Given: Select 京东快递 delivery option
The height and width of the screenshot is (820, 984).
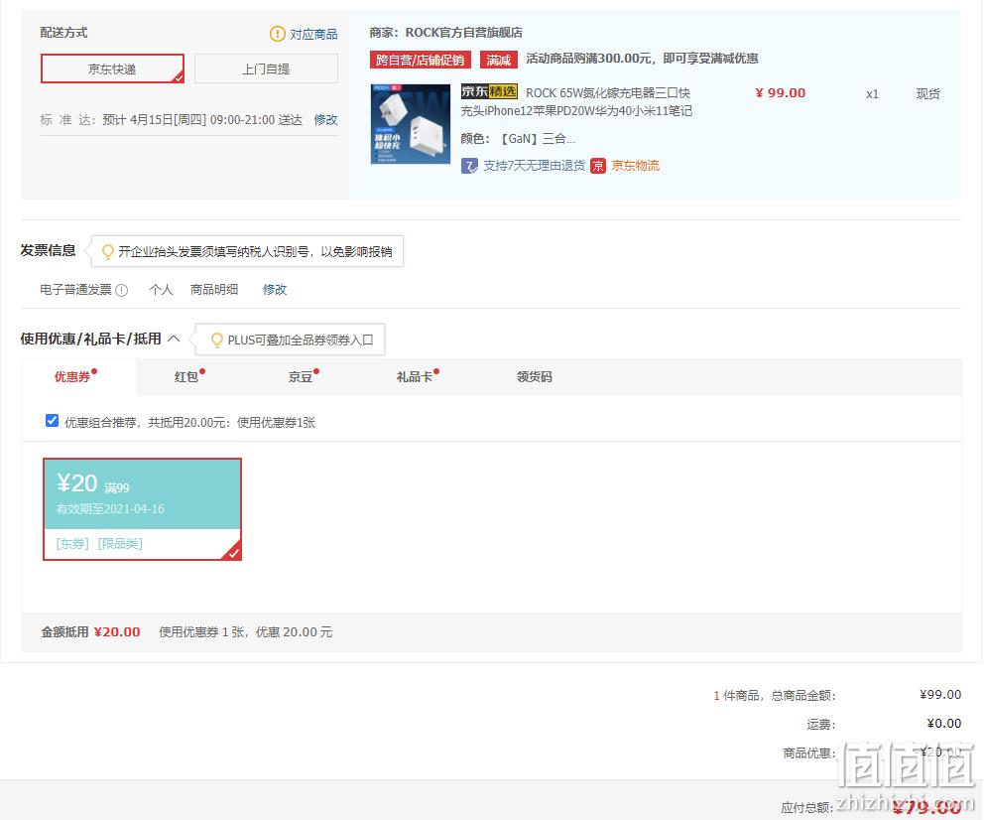Looking at the screenshot, I should pos(112,68).
